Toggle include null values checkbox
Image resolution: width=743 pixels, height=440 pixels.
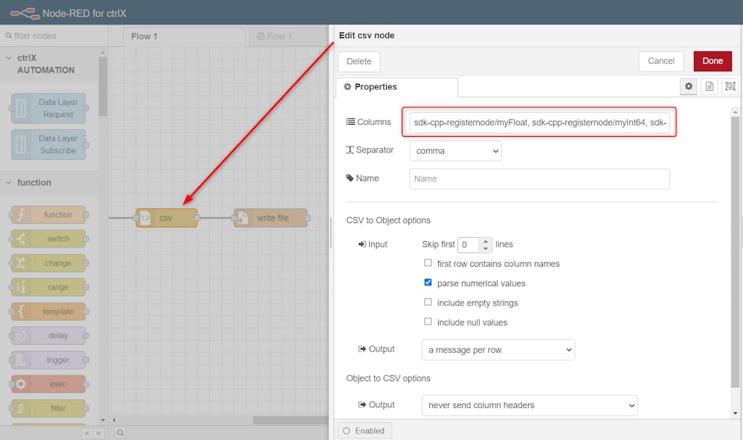pos(428,322)
